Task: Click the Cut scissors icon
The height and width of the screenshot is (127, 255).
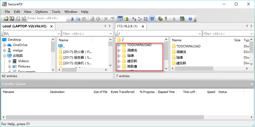Action: tap(72, 19)
